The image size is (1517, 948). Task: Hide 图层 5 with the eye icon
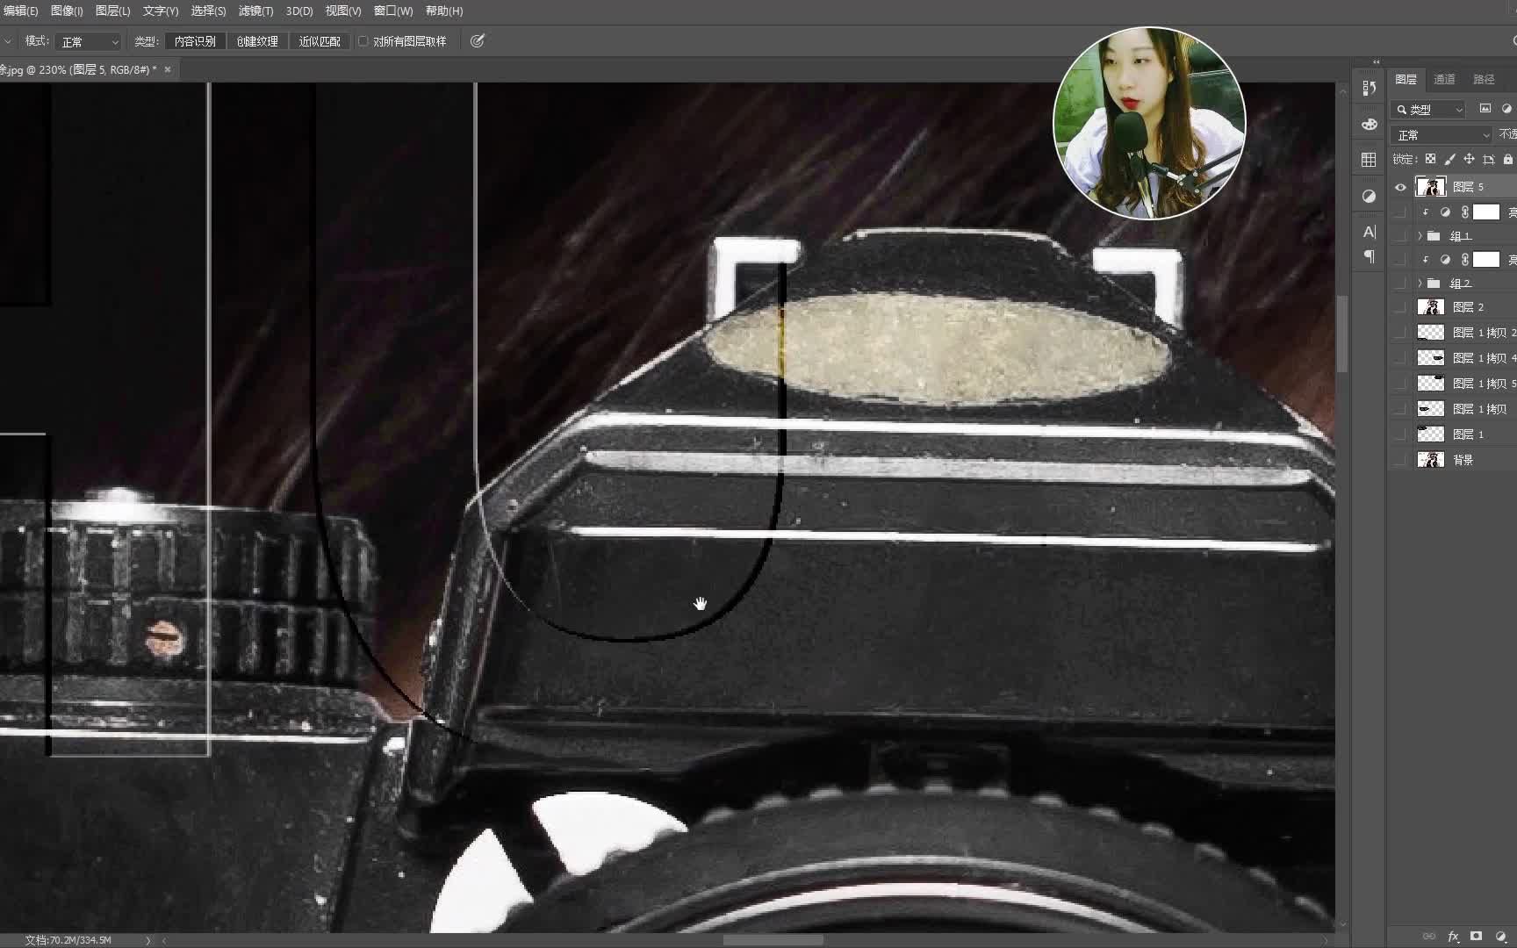pos(1400,186)
